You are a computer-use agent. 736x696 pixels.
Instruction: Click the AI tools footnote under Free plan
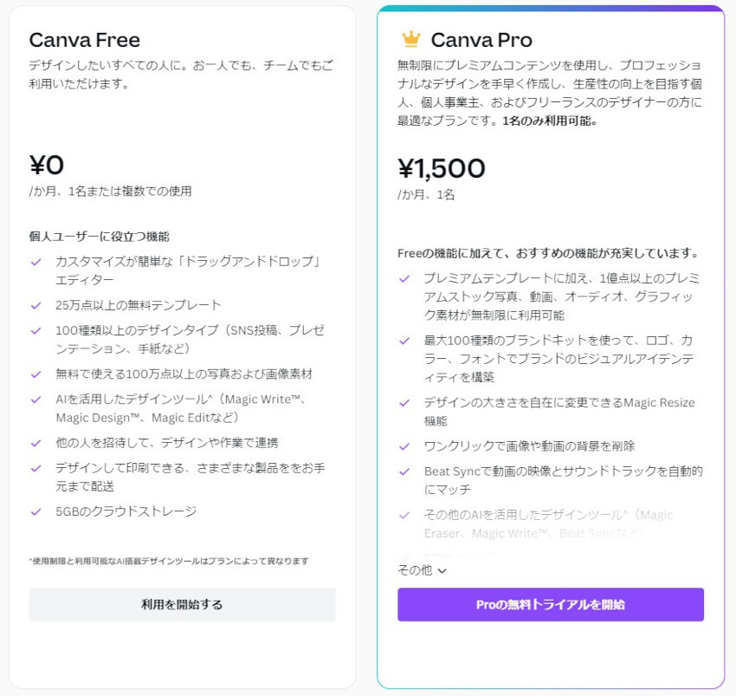pyautogui.click(x=169, y=561)
